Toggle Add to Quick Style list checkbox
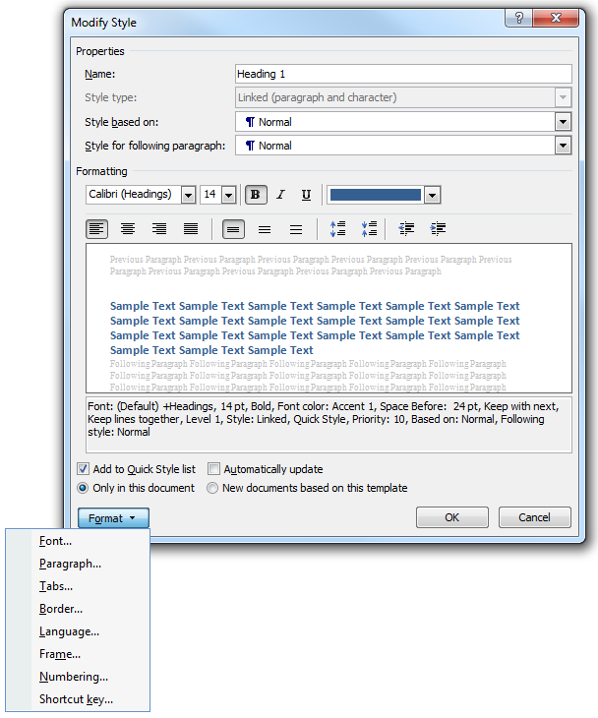598x718 pixels. [x=83, y=469]
